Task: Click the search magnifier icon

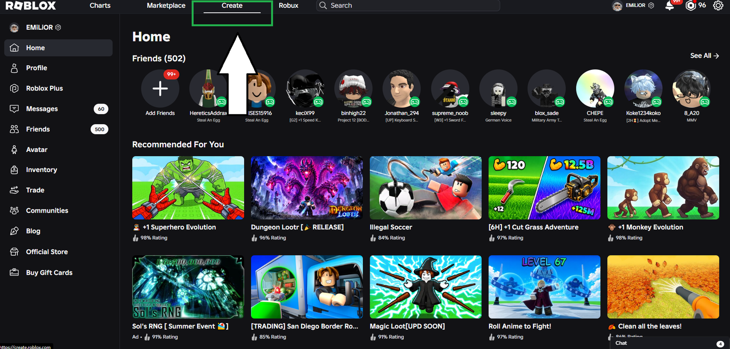Action: [323, 5]
